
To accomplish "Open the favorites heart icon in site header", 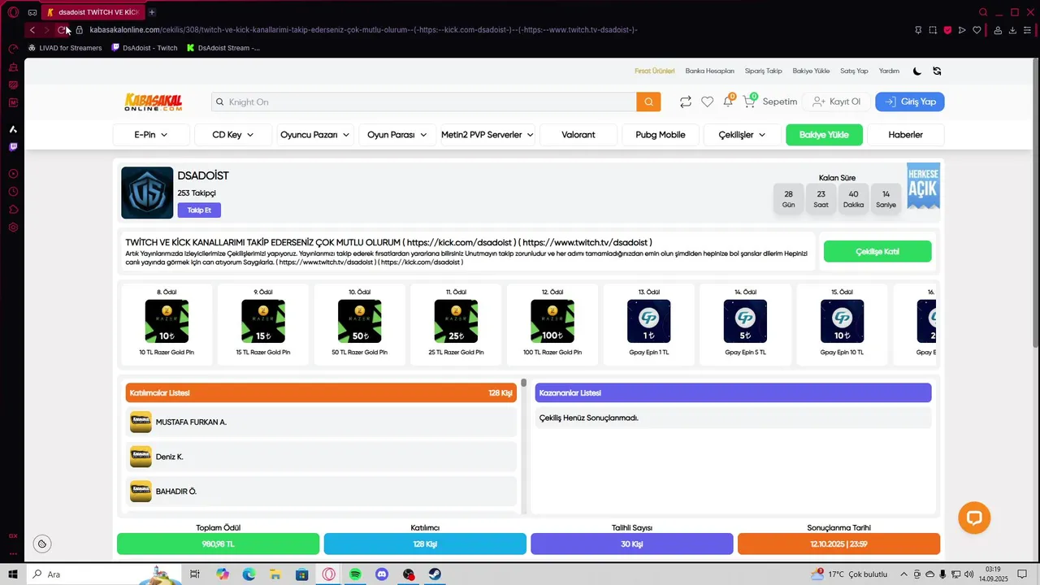I will tap(707, 102).
